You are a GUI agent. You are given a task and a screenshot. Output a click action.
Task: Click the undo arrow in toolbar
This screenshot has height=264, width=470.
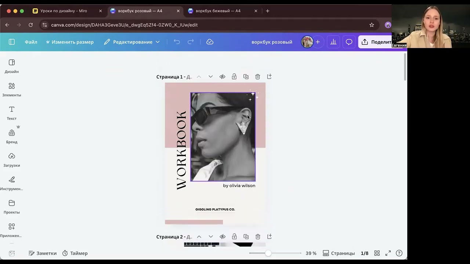(177, 42)
